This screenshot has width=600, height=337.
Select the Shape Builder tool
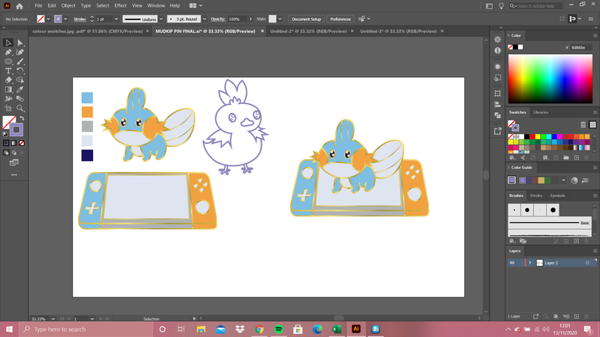click(x=20, y=80)
